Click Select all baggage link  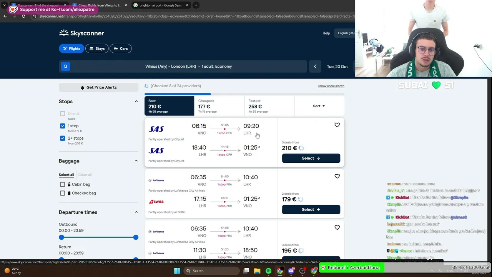pos(66,175)
